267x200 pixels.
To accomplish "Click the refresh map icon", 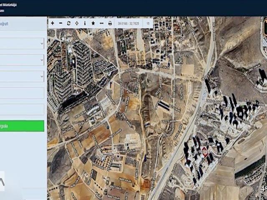I will [69, 23].
